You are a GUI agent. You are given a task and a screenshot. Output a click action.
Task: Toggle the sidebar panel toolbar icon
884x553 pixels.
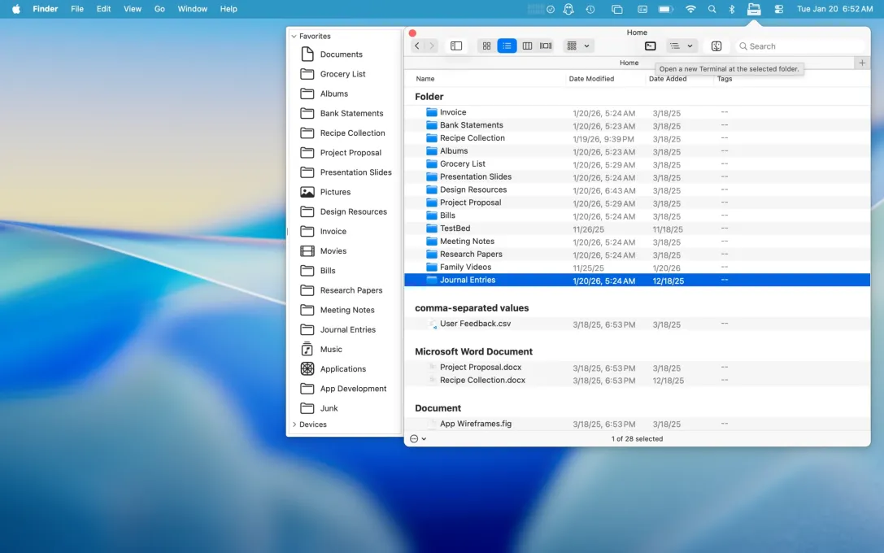coord(456,46)
